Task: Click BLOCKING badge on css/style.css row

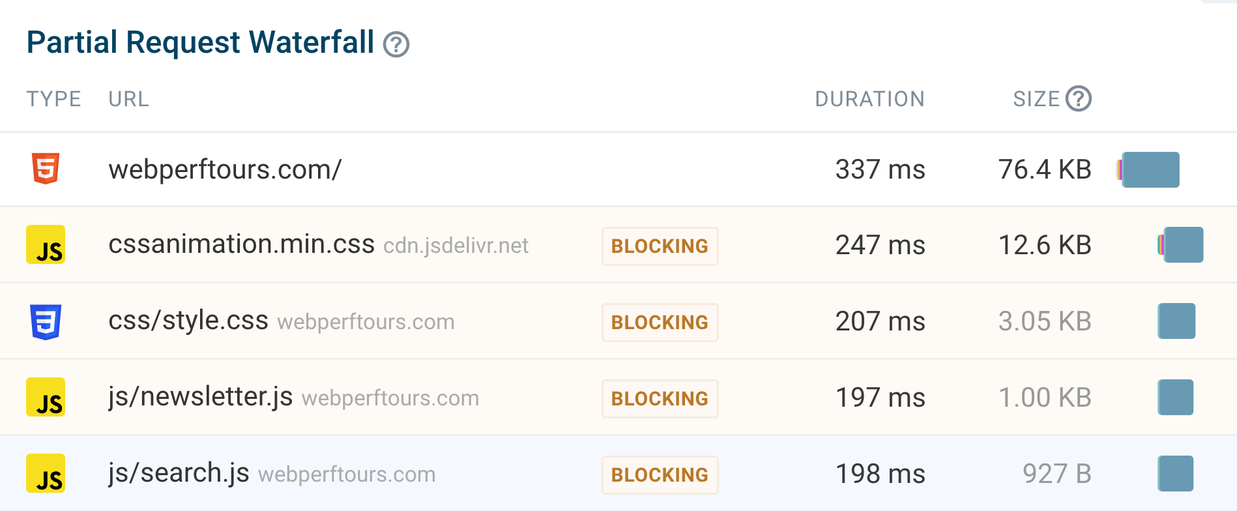Action: coord(660,323)
